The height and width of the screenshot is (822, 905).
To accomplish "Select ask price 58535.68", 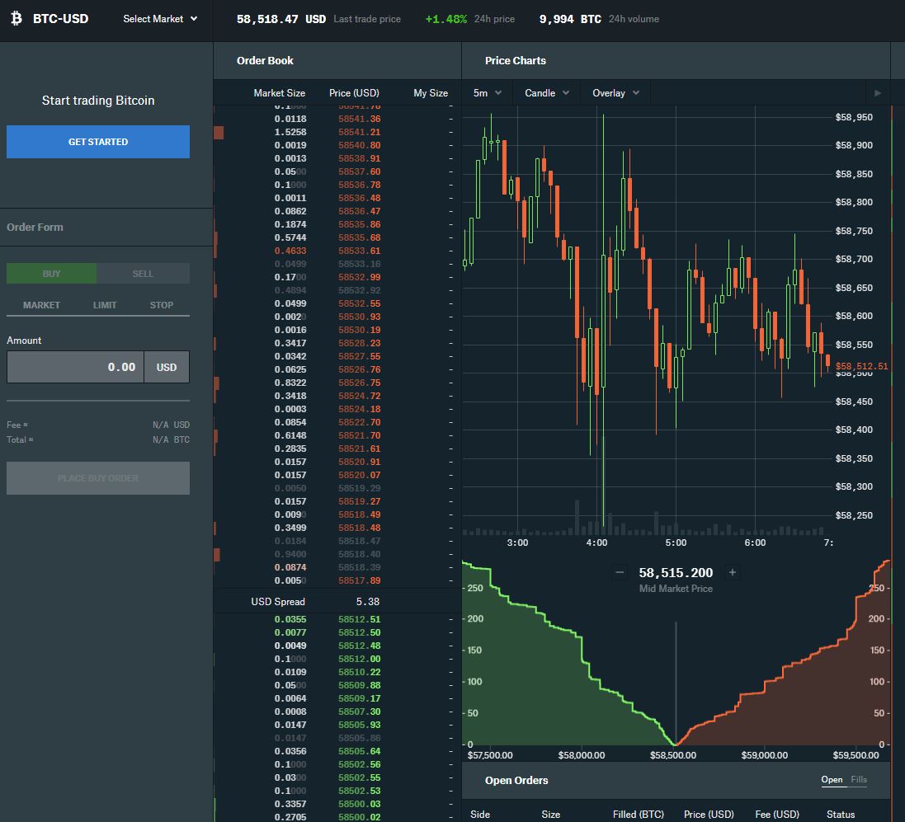I will tap(359, 237).
